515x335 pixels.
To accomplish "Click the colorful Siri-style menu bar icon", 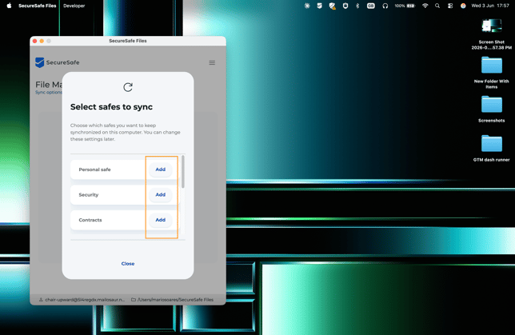I will [x=463, y=6].
